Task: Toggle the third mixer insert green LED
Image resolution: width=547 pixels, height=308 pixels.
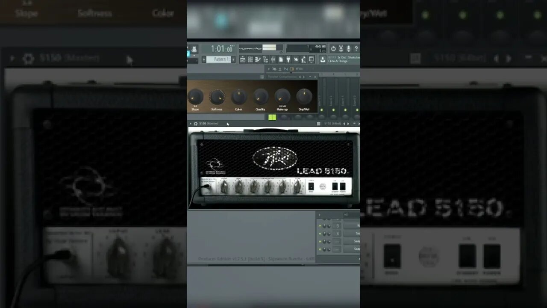Action: click(x=344, y=110)
